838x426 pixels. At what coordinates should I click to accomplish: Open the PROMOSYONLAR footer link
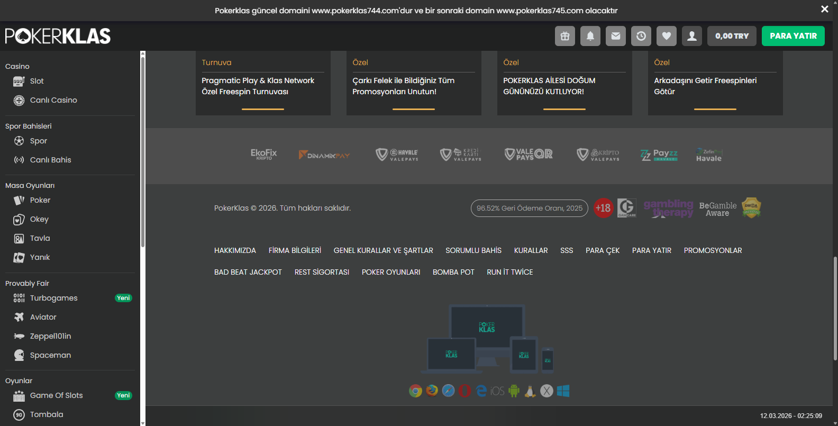pyautogui.click(x=713, y=250)
